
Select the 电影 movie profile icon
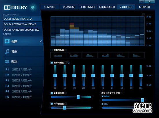coord(7,41)
